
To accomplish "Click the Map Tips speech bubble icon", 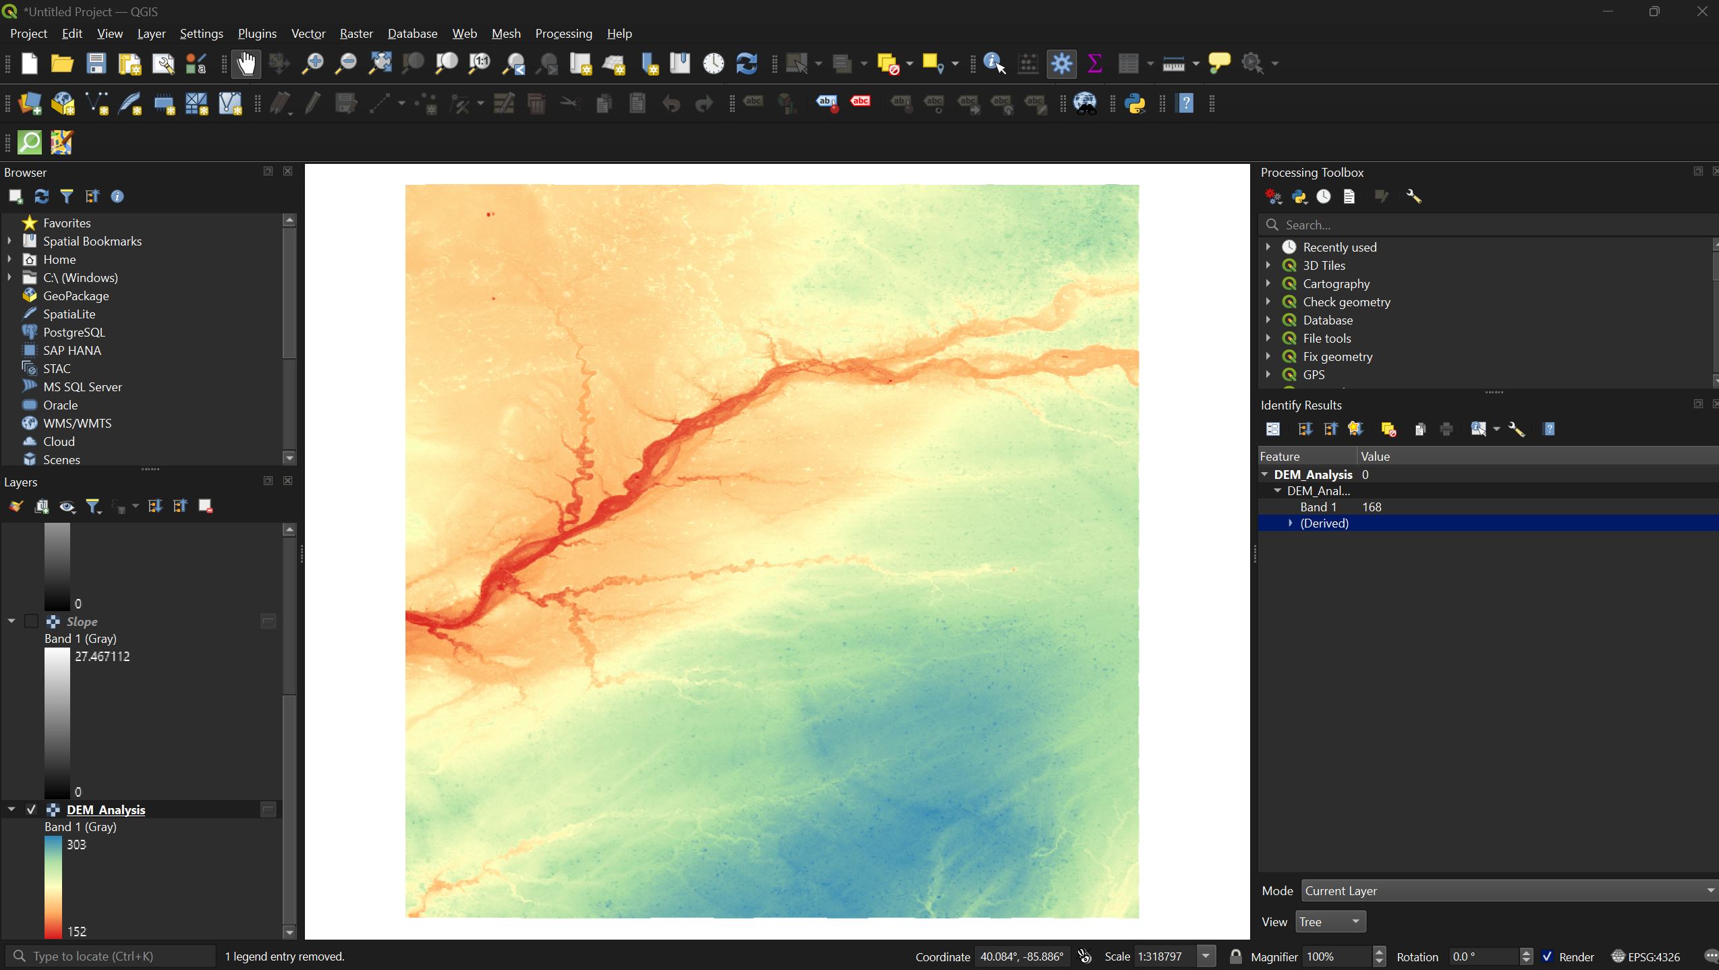I will click(x=1220, y=64).
